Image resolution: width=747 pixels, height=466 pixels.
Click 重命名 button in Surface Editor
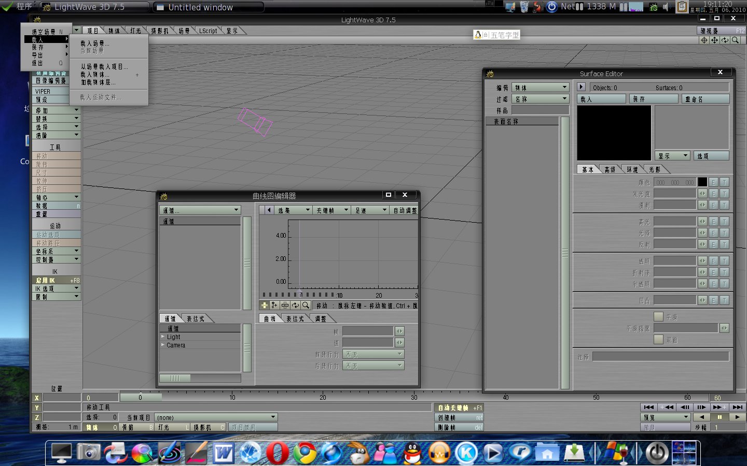pyautogui.click(x=706, y=99)
